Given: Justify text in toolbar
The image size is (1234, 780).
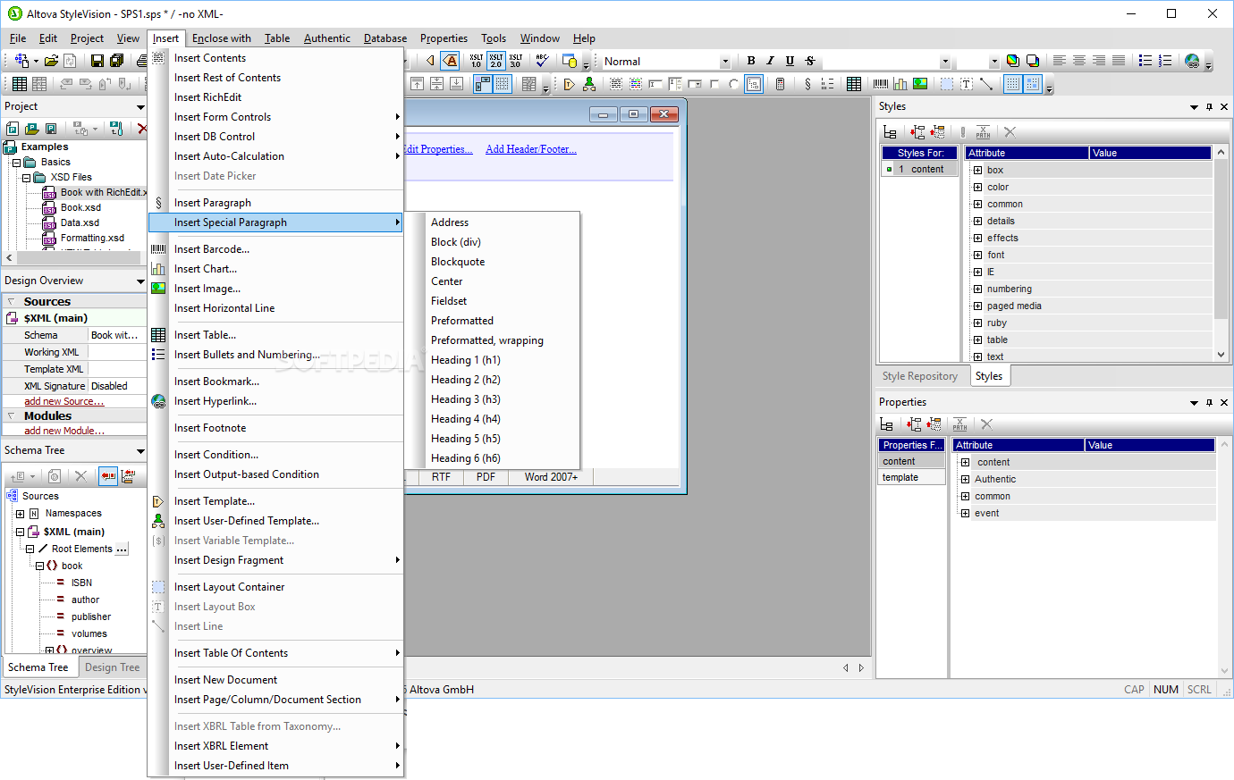Looking at the screenshot, I should (x=1118, y=61).
